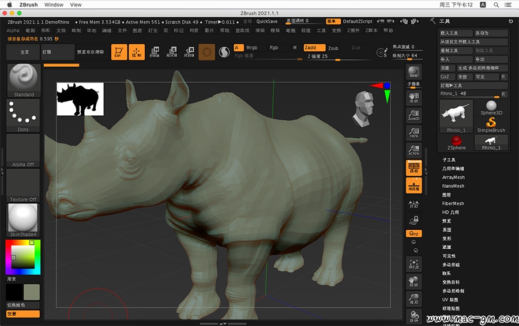Expand the 变形 subpalette
Image resolution: width=519 pixels, height=326 pixels.
[x=447, y=238]
